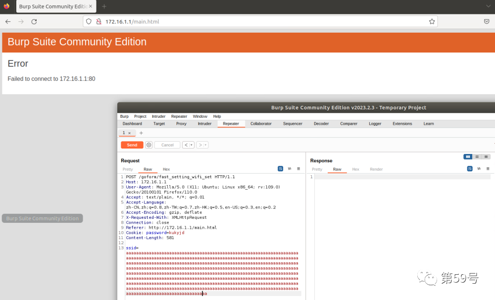Screen dimensions: 495x300
Task: Select Repeater request tab 1
Action: tap(124, 133)
